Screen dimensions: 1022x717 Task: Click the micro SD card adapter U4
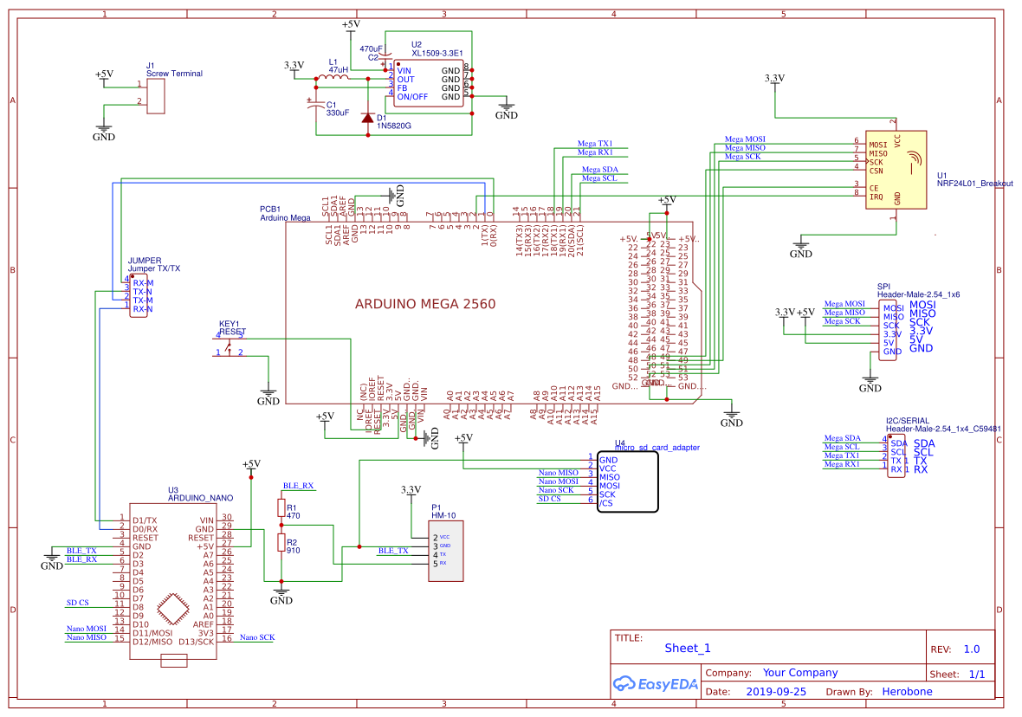point(628,483)
